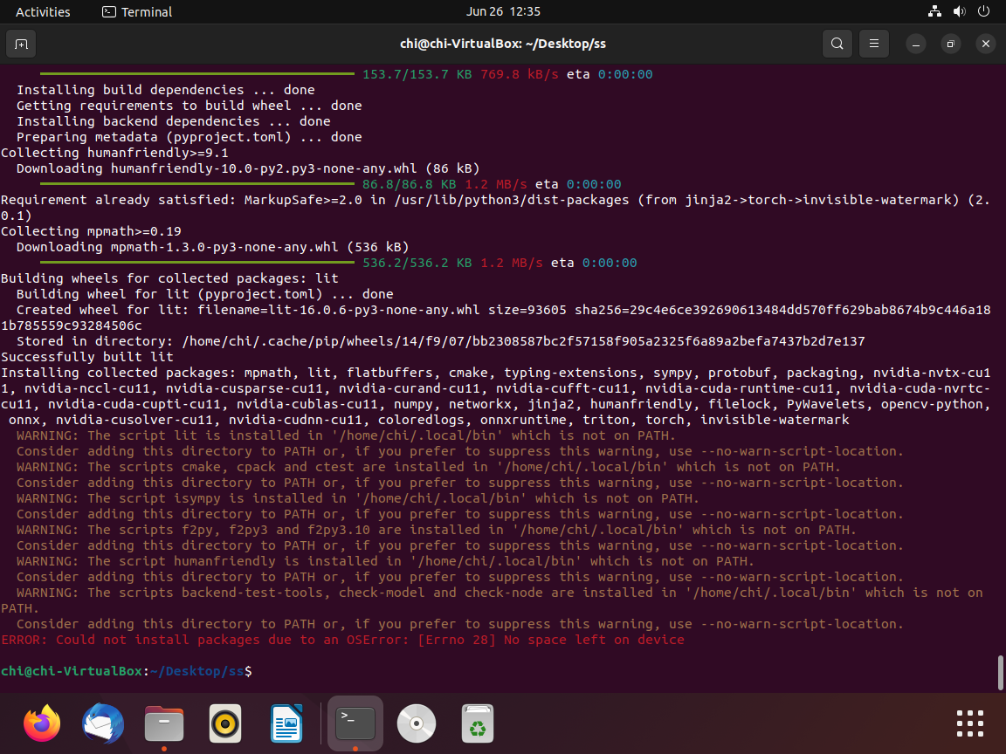Minimize the terminal window
The image size is (1006, 754).
[x=915, y=44]
